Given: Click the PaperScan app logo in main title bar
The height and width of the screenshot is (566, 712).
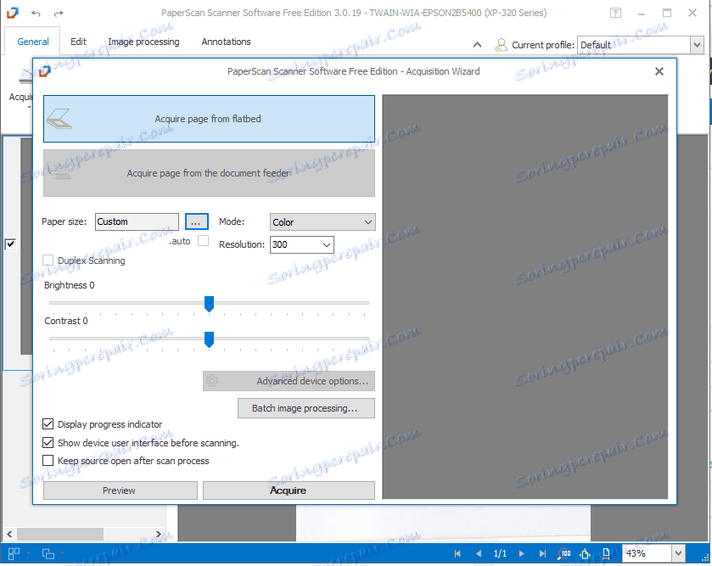Looking at the screenshot, I should [x=13, y=13].
